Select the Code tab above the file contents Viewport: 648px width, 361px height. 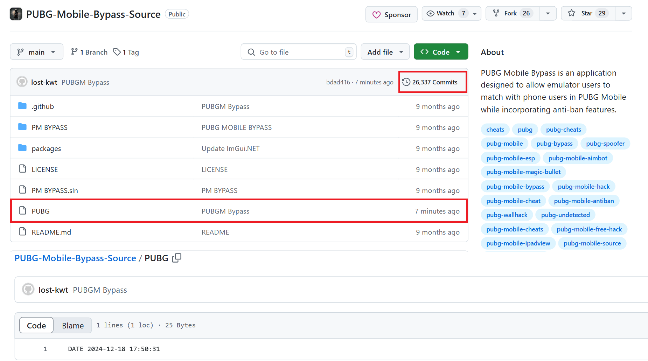[x=36, y=325]
